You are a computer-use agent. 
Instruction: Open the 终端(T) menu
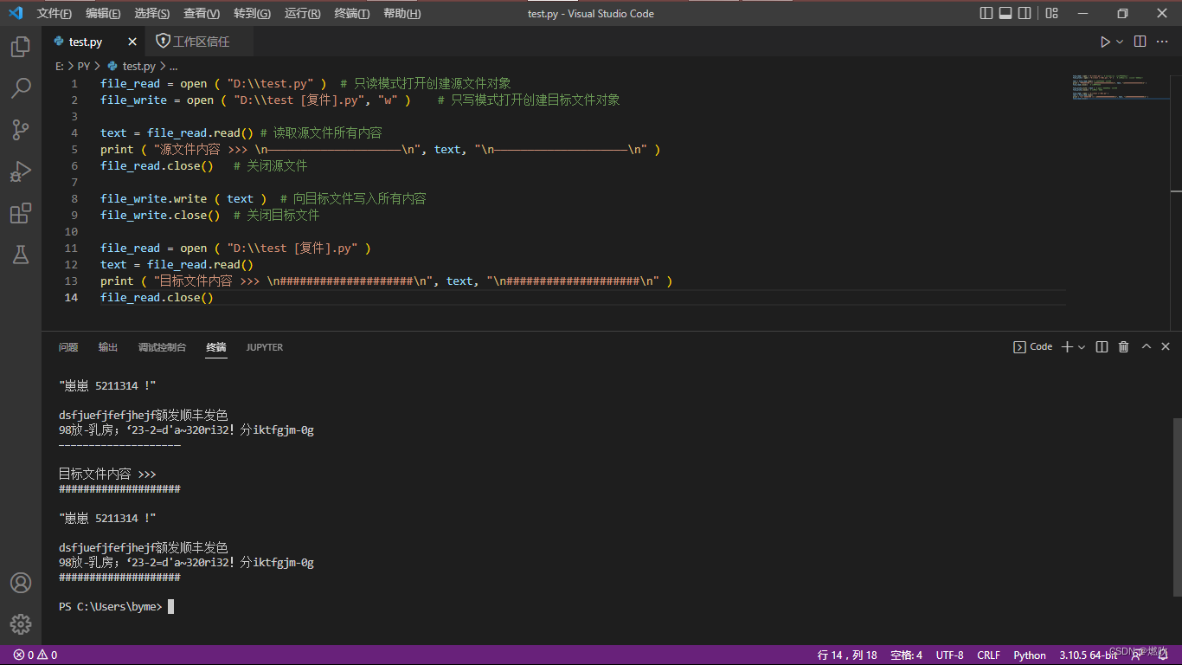[351, 13]
